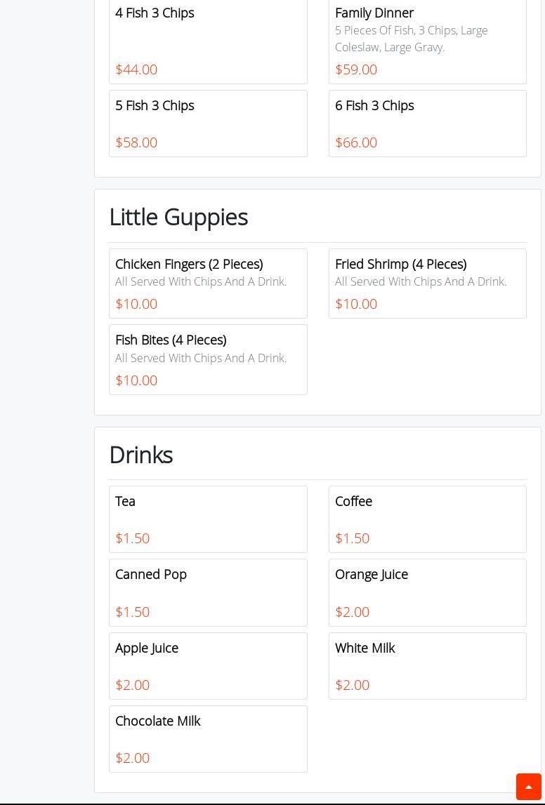545x805 pixels.
Task: Click the Little Guppies section heading
Action: click(x=178, y=217)
